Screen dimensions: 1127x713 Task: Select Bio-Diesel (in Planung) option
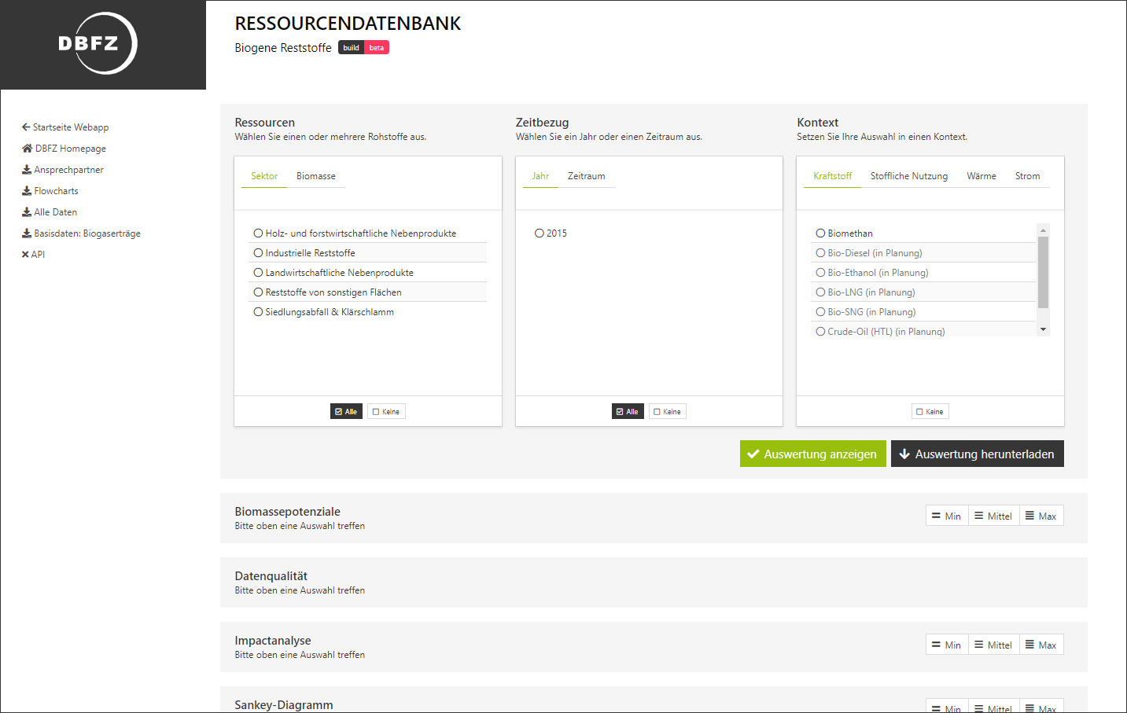(x=923, y=253)
